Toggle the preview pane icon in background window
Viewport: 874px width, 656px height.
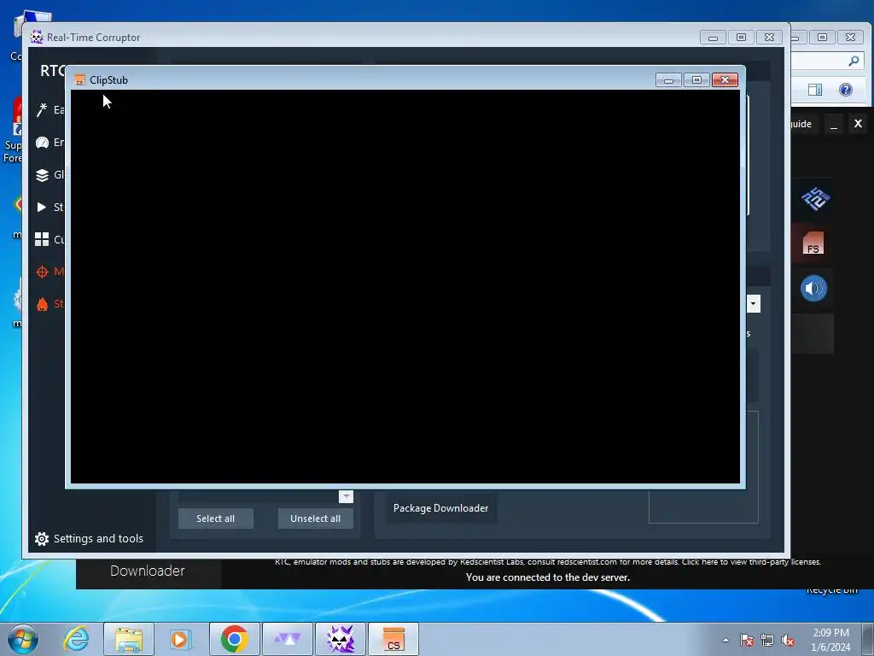815,89
